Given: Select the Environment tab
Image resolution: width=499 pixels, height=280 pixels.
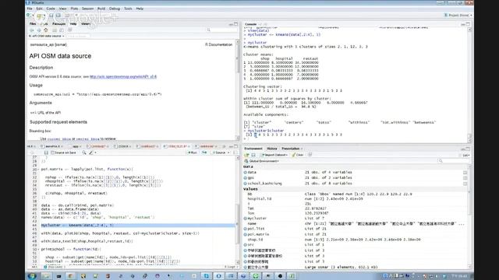Looking at the screenshot, I should click(253, 149).
